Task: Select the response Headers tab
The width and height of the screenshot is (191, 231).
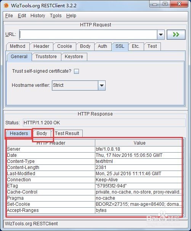Action: click(19, 133)
